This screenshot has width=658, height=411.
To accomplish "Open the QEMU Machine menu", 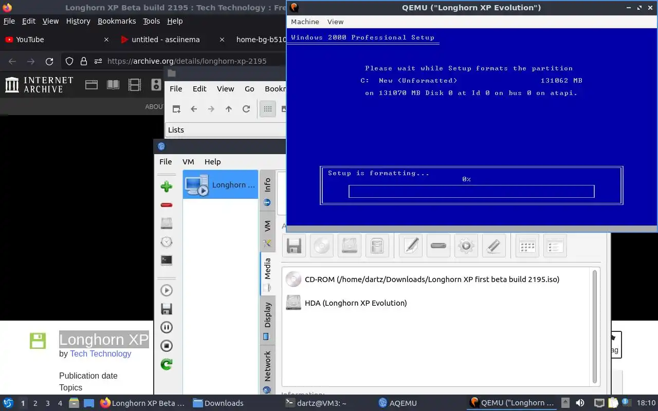I will pos(305,22).
